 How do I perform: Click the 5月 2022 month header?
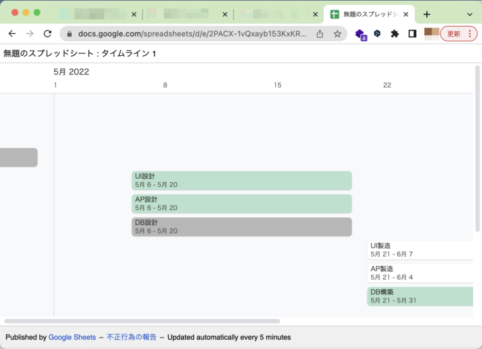pos(71,72)
